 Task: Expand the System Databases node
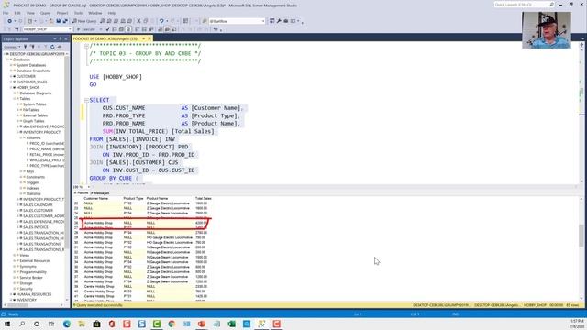coord(11,65)
